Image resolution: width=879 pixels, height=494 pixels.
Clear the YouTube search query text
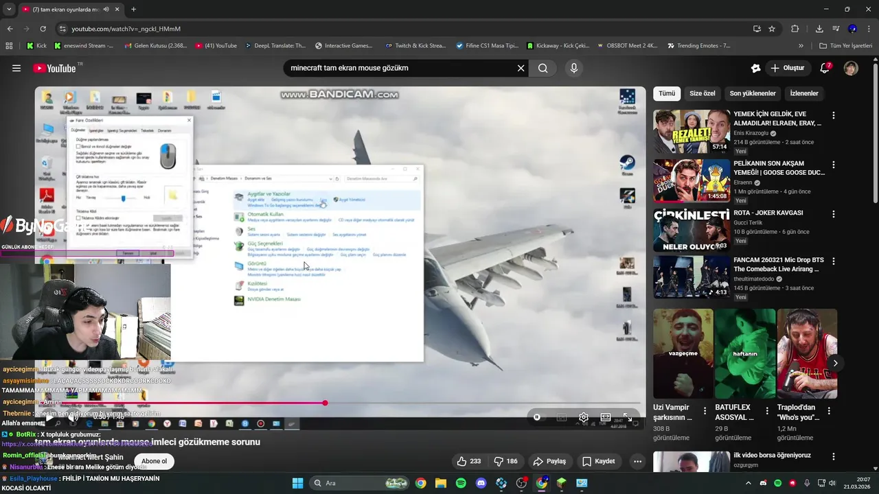(521, 68)
